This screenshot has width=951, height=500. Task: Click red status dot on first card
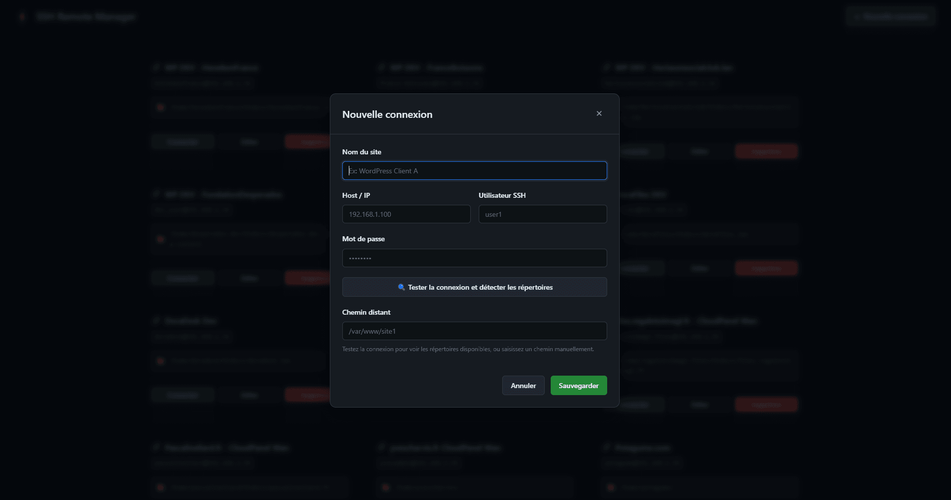tap(160, 107)
